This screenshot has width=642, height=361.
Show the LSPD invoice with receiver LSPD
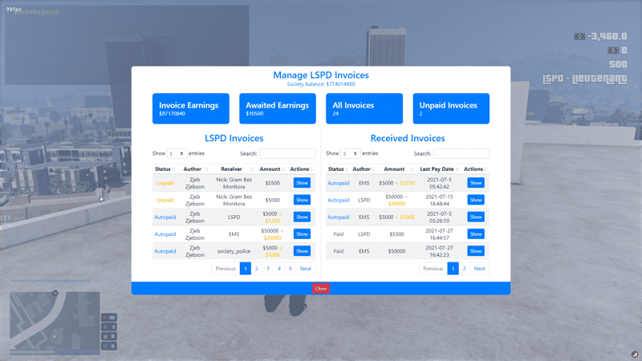click(x=302, y=217)
